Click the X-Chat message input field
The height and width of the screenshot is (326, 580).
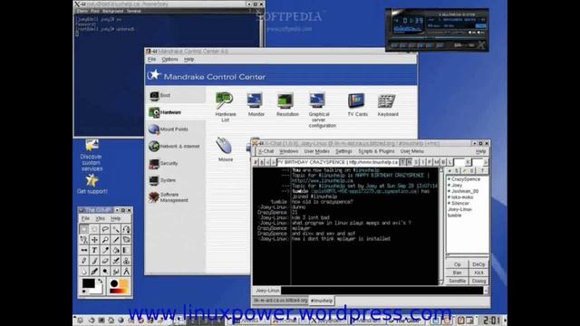[382, 291]
